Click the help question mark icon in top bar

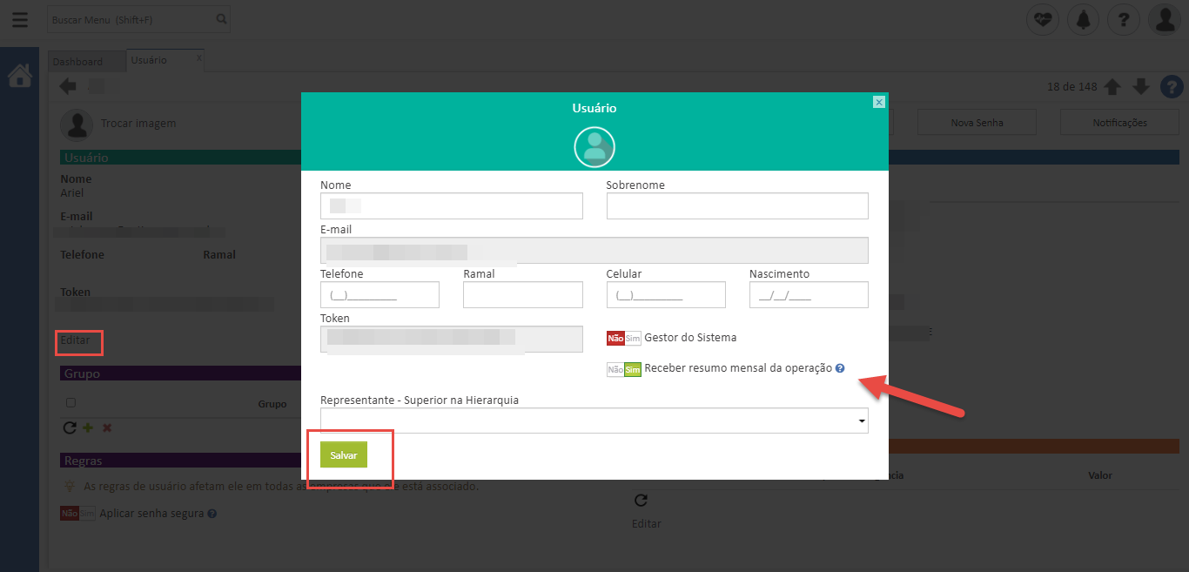pyautogui.click(x=1124, y=19)
